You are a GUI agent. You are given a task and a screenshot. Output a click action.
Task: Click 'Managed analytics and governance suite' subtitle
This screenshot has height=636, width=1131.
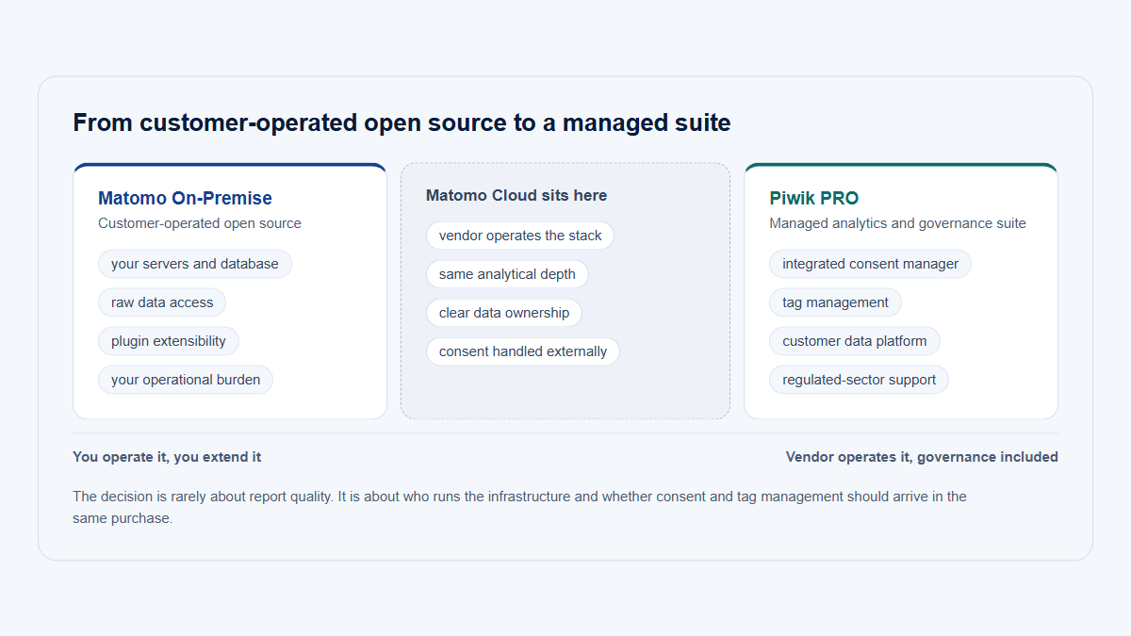tap(897, 223)
